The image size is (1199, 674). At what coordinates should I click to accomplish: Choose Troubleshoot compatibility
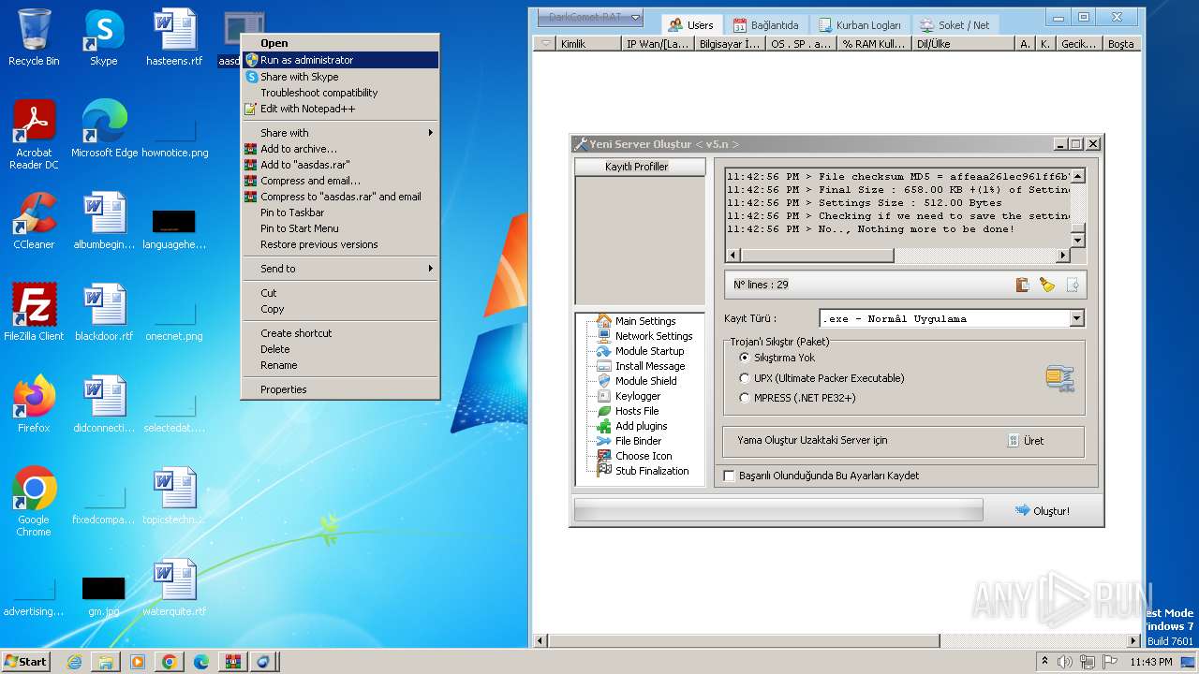click(341, 93)
